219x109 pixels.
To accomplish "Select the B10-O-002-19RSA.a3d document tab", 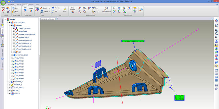I will pos(48,19).
